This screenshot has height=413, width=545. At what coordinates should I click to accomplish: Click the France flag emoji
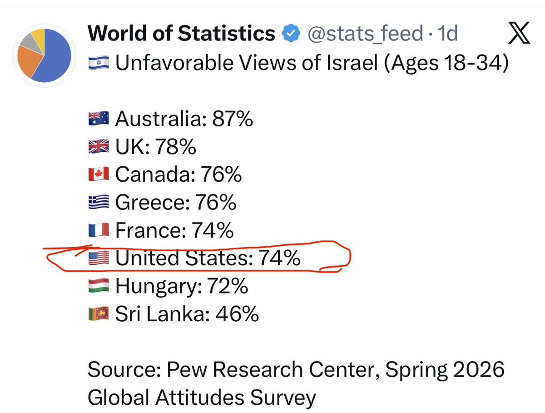[x=98, y=230]
